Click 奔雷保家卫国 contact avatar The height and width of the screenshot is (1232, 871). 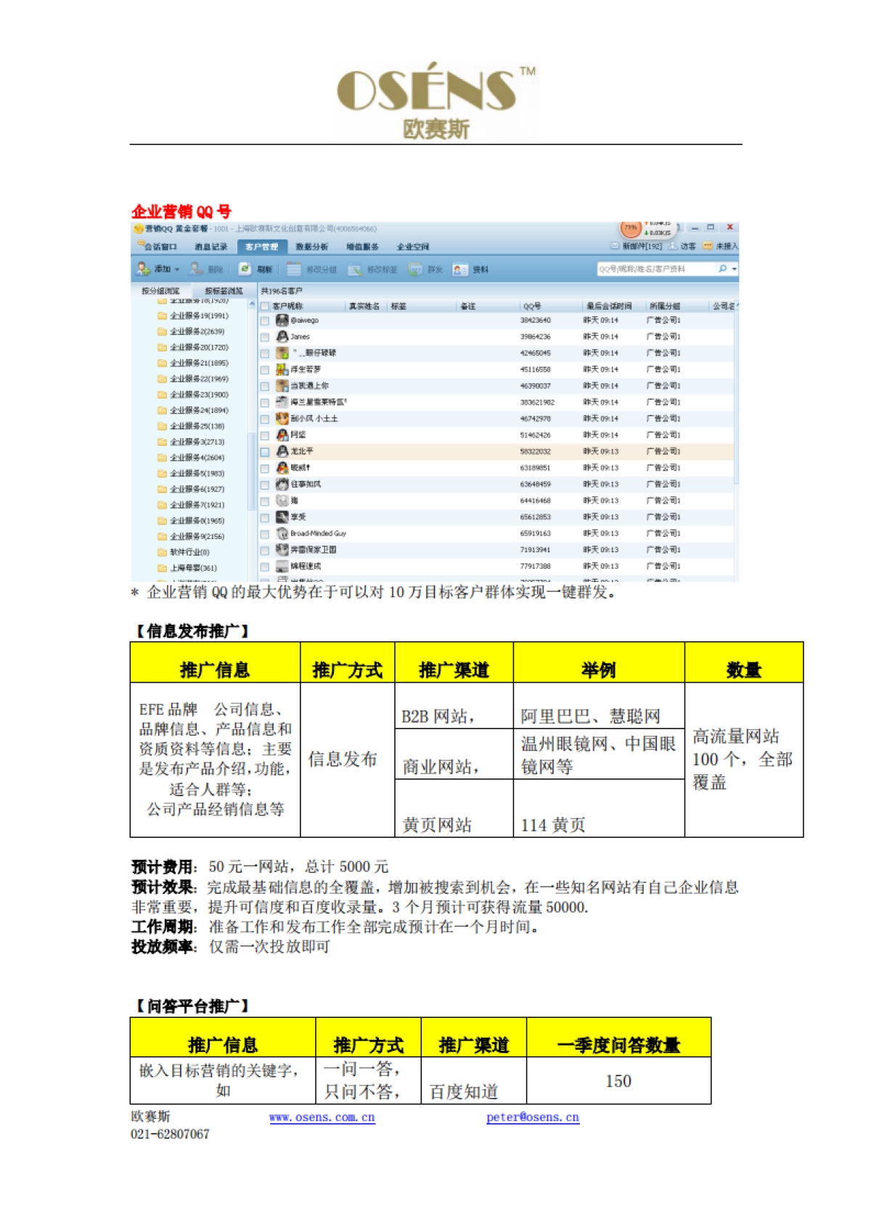click(x=282, y=550)
